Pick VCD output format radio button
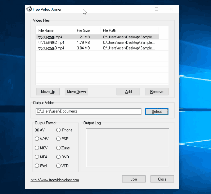This screenshot has height=194, width=211. (x=58, y=166)
